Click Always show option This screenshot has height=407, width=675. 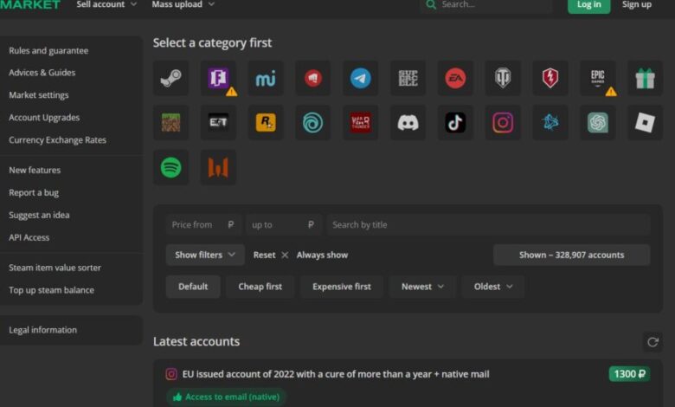pyautogui.click(x=322, y=255)
